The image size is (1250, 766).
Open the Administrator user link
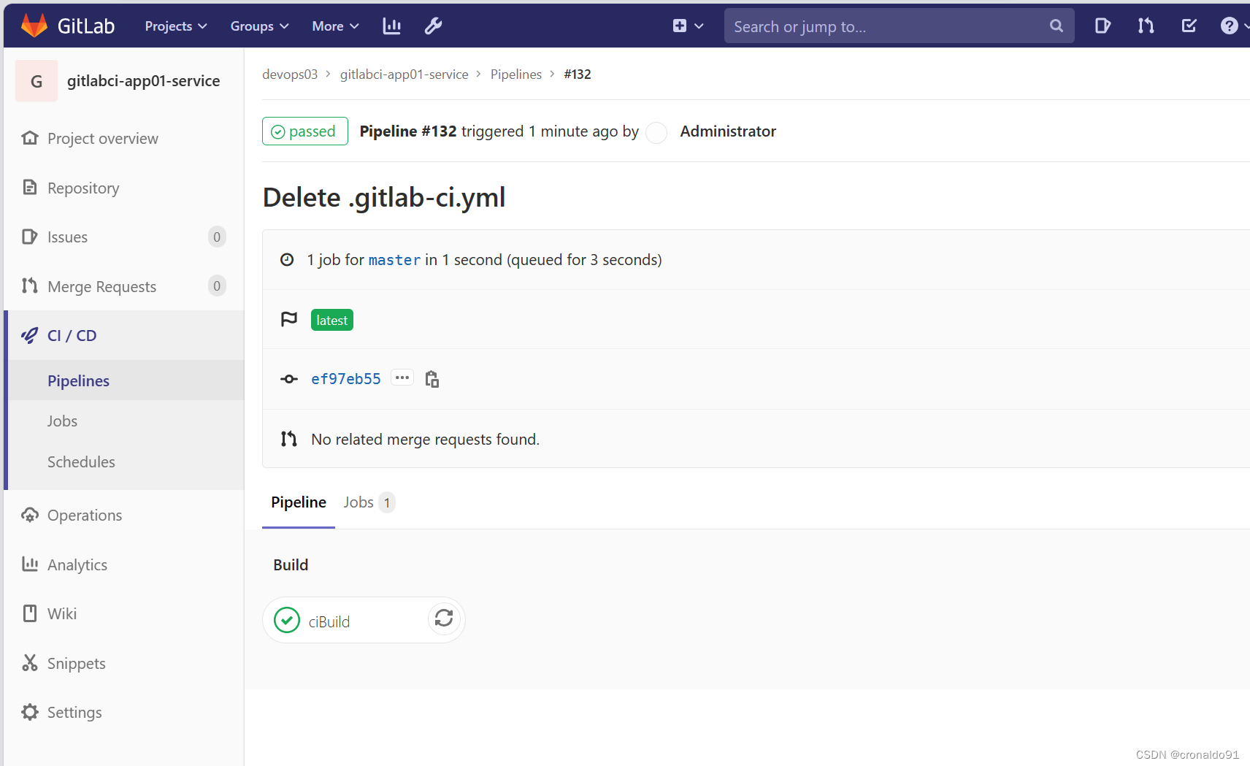click(728, 131)
